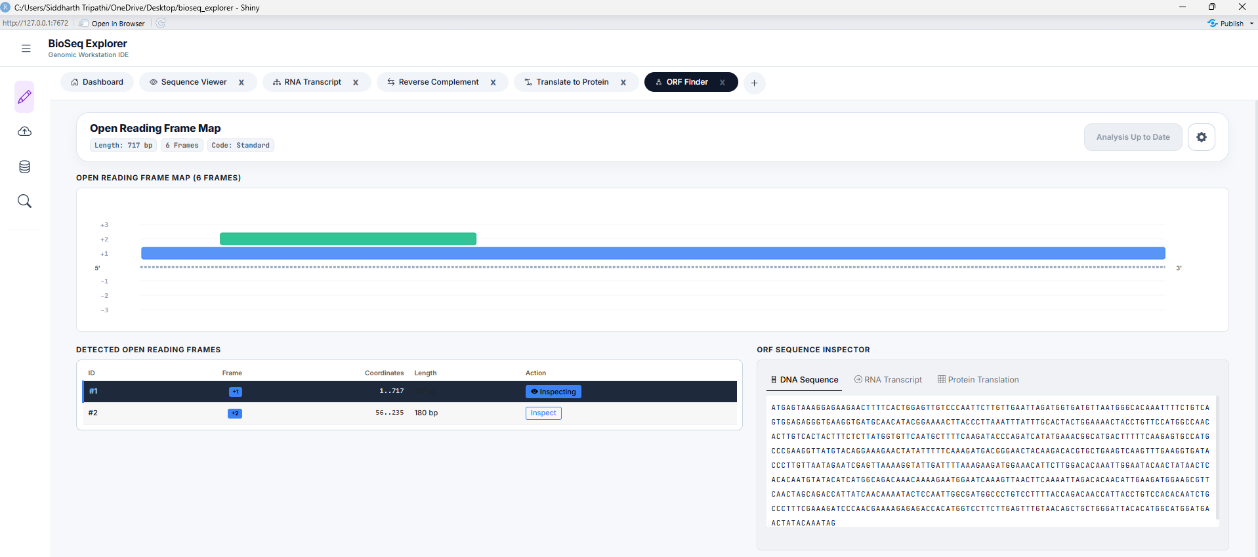Screen dimensions: 1258x557
Task: Close the Sequence Viewer tab
Action: [x=241, y=83]
